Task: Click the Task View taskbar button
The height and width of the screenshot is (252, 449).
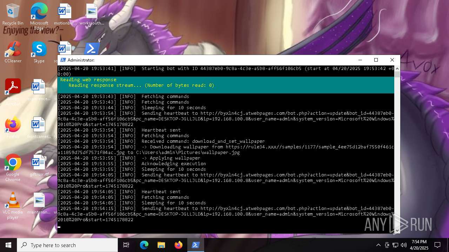Action: 126,245
